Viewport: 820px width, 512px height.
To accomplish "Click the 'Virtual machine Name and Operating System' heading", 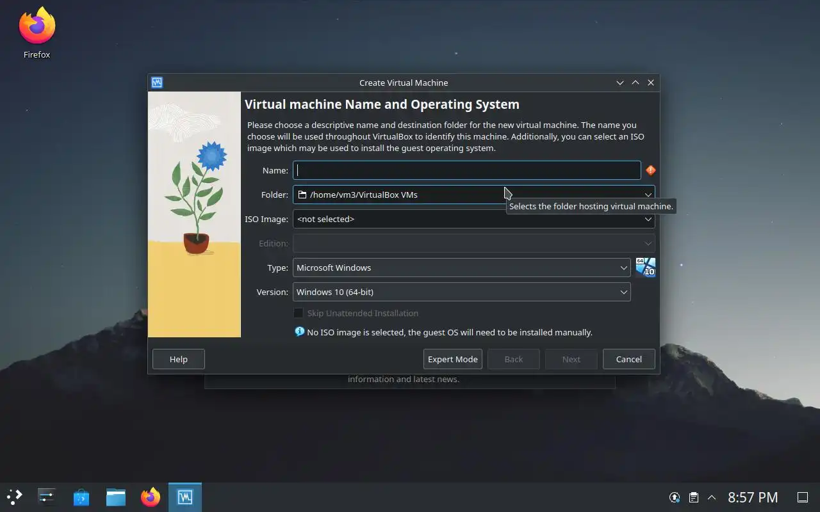I will [382, 104].
